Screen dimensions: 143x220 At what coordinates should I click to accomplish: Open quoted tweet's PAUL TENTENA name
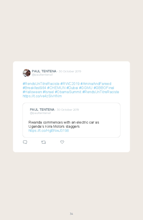42,110
